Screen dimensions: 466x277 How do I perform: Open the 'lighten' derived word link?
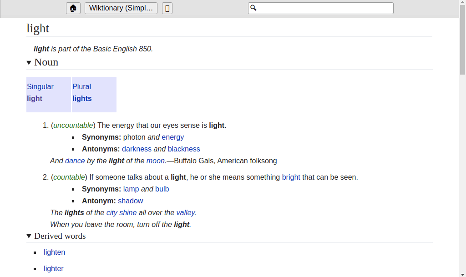click(54, 252)
